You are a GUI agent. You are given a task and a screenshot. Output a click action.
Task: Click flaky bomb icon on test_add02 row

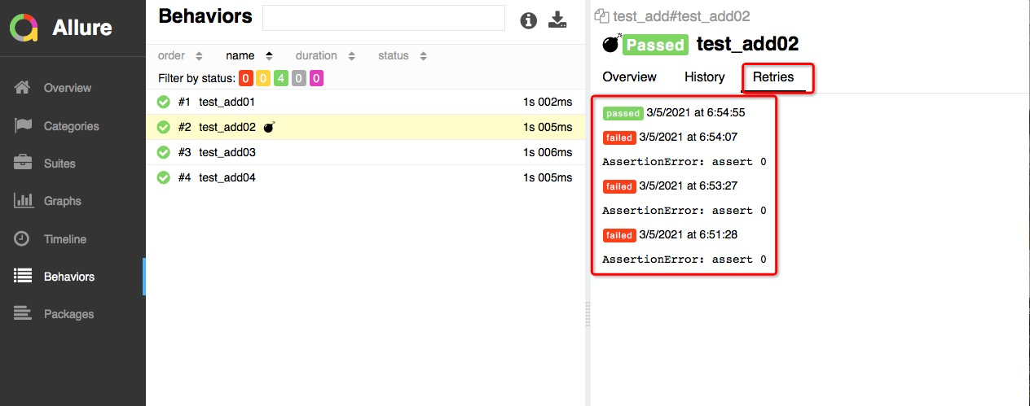pyautogui.click(x=270, y=127)
